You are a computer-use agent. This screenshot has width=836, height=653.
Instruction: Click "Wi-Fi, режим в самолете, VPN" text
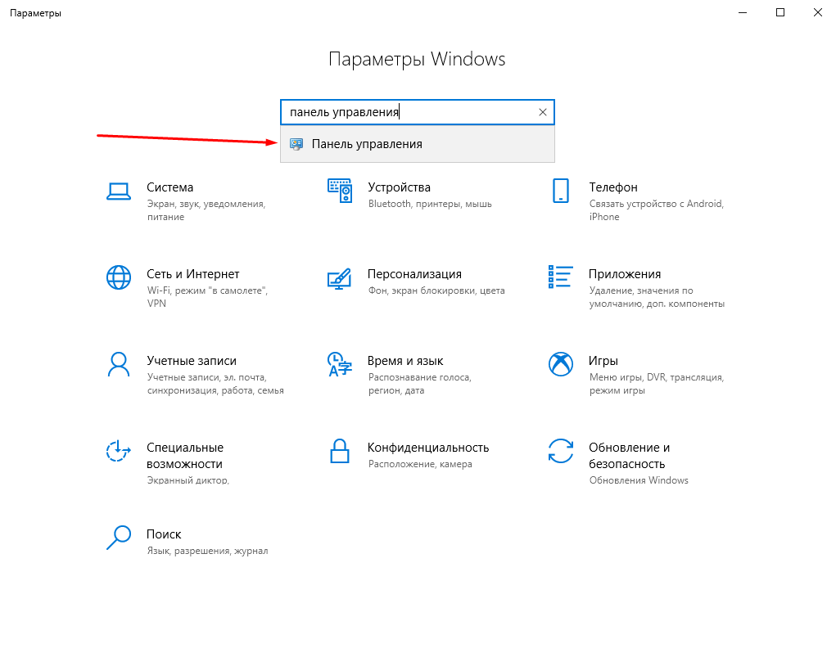(x=207, y=297)
